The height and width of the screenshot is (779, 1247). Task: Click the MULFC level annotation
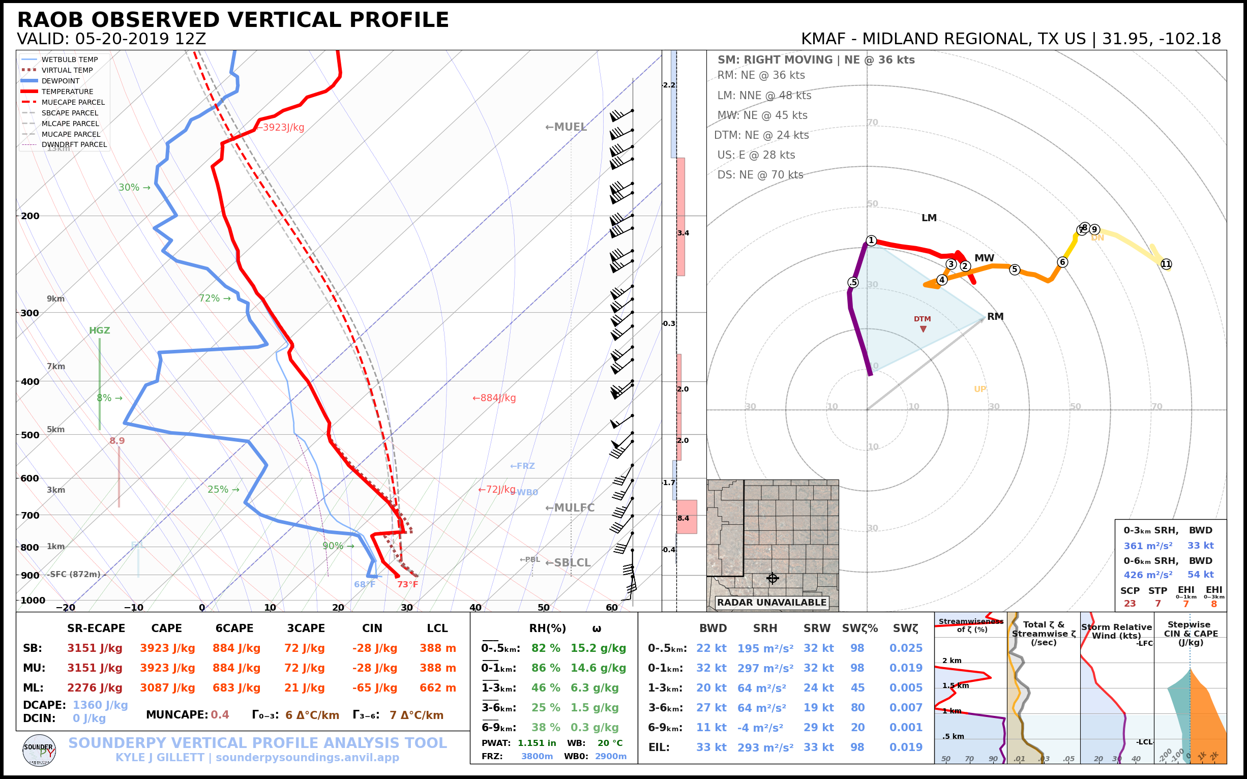click(x=570, y=508)
